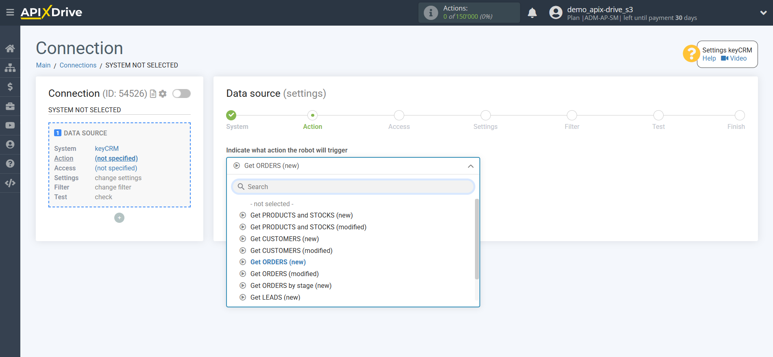Image resolution: width=773 pixels, height=357 pixels.
Task: Click the copy connection ID document icon
Action: 153,94
